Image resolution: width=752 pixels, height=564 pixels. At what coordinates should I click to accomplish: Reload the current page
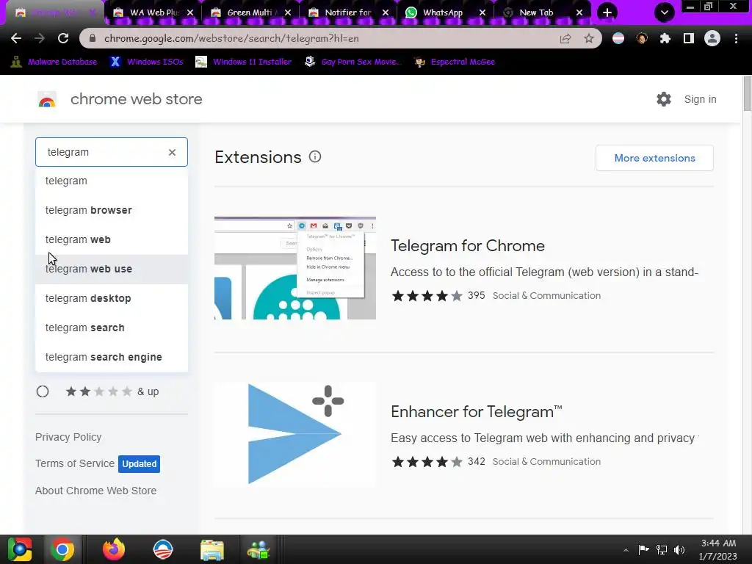tap(63, 38)
